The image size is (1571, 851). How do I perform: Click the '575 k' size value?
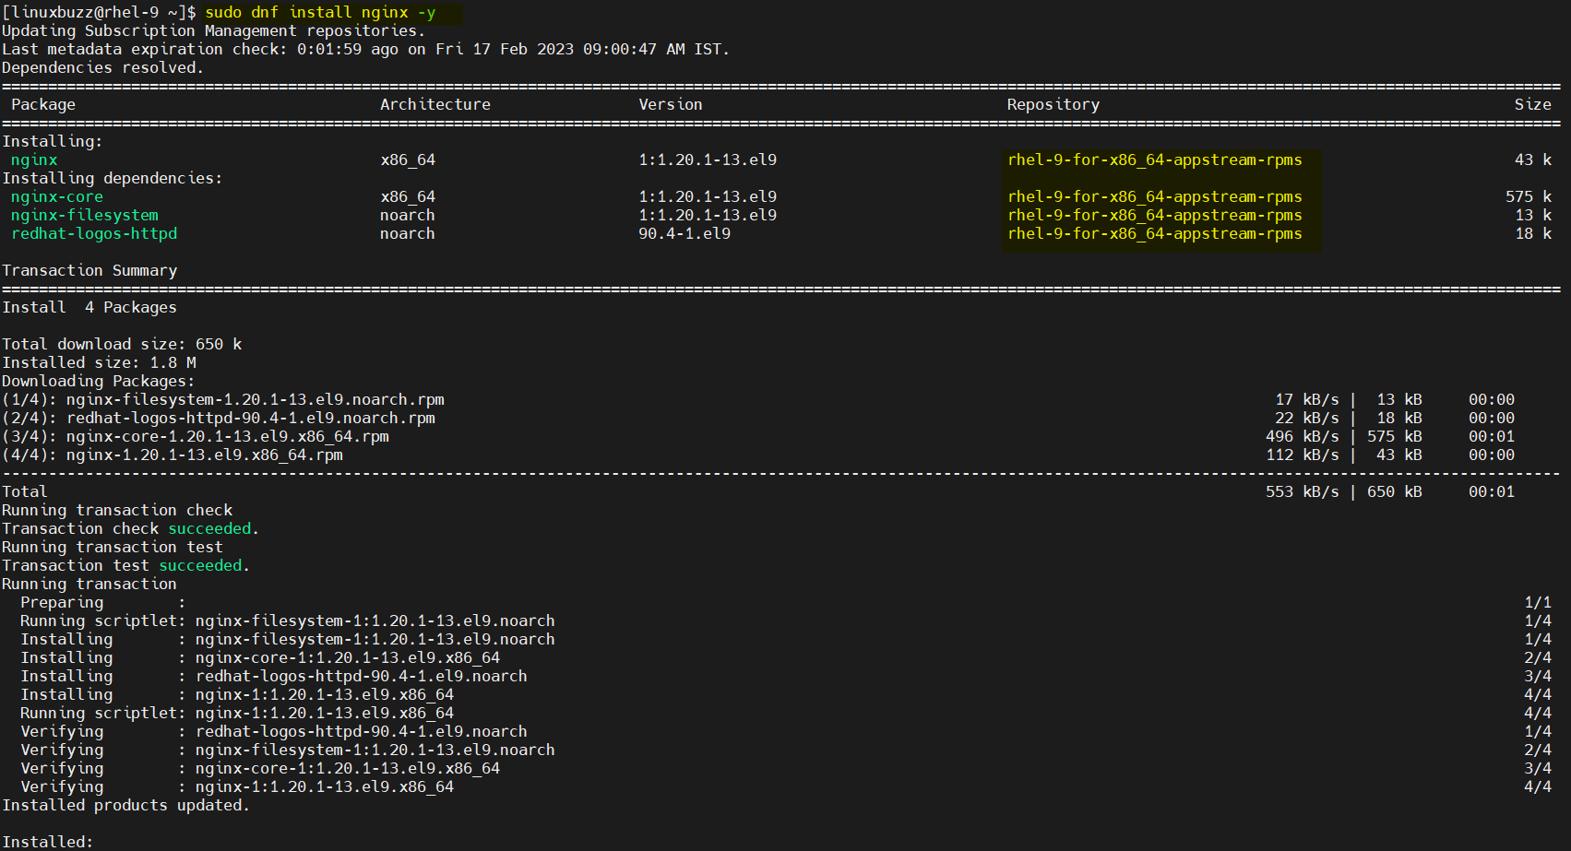click(1529, 196)
